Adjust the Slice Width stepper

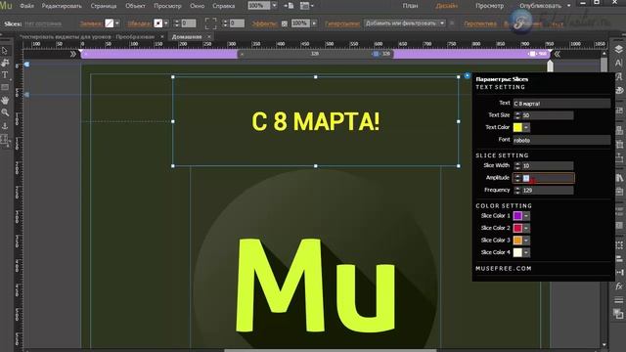pos(517,165)
